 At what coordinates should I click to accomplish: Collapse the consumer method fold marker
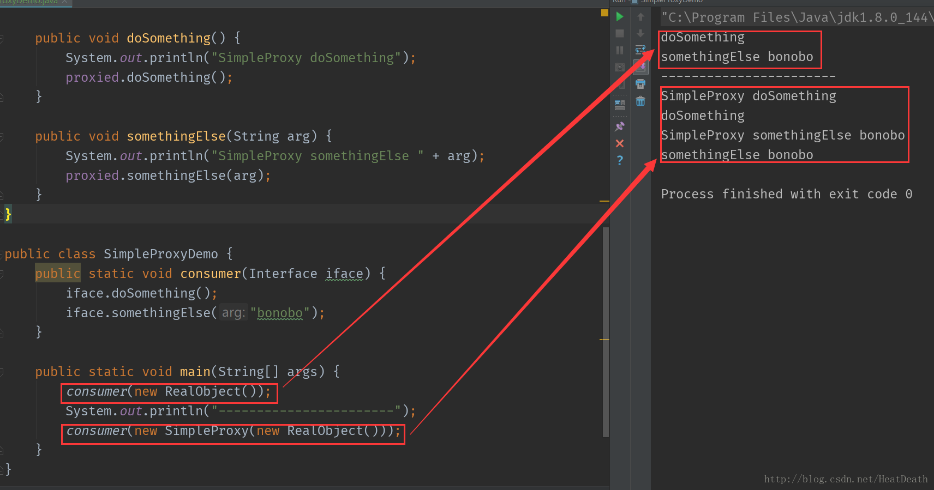tap(2, 274)
